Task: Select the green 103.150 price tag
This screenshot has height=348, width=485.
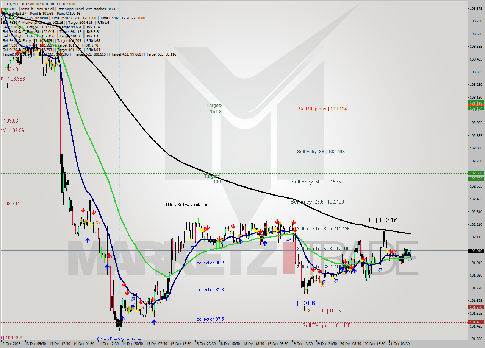Action: click(476, 102)
